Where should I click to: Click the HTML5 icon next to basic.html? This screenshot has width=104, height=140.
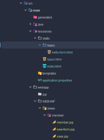pyautogui.click(x=45, y=59)
